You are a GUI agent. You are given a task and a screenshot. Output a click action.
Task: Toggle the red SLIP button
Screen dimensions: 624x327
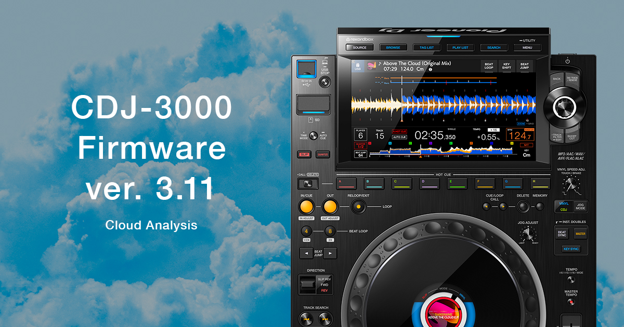(305, 154)
